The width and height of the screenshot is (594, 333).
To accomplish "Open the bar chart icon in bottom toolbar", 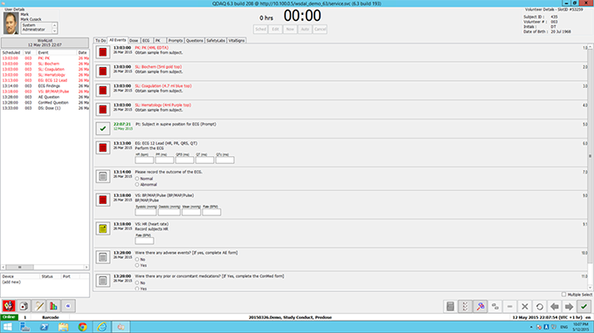I will click(x=53, y=306).
